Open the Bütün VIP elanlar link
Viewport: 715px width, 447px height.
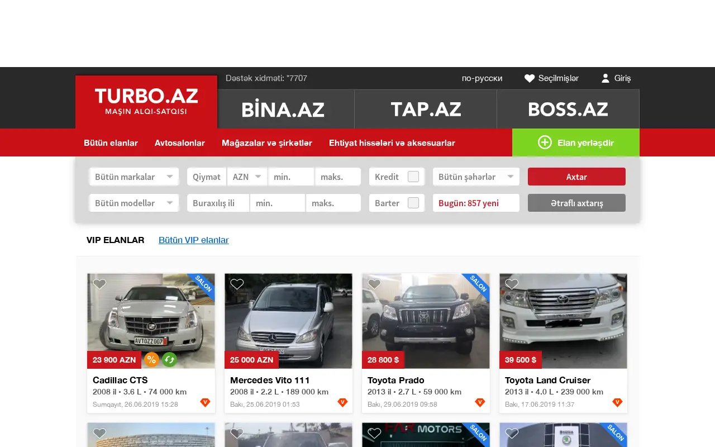tap(194, 240)
